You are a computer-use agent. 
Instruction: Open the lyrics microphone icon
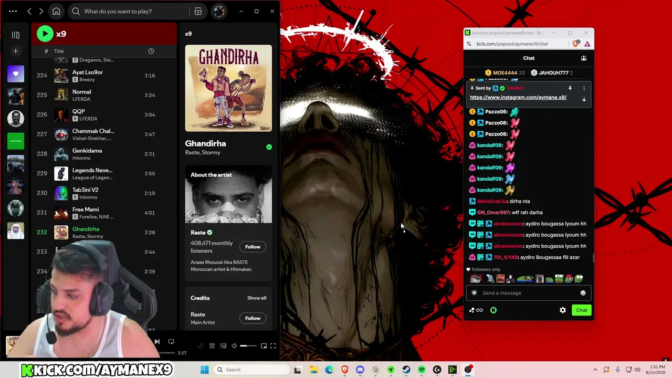pyautogui.click(x=201, y=346)
